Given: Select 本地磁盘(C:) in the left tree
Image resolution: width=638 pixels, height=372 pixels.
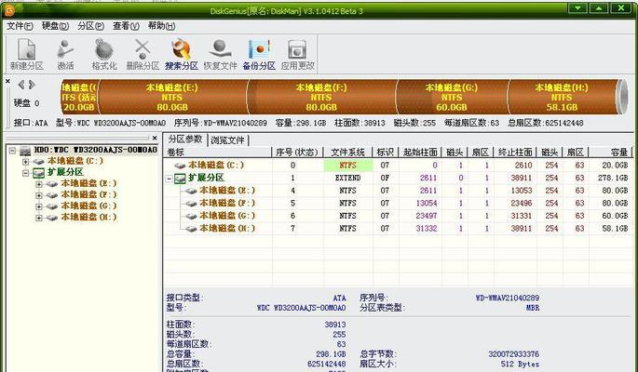Looking at the screenshot, I should [75, 161].
